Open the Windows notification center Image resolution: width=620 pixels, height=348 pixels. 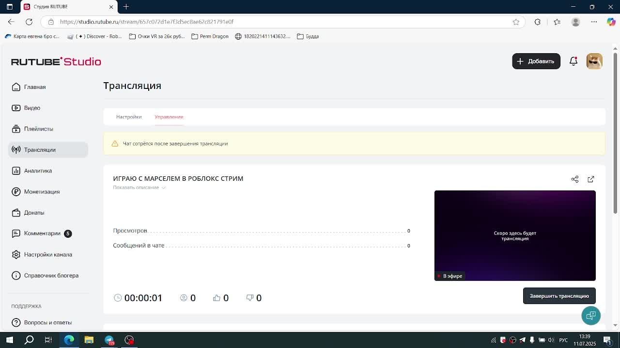click(x=607, y=340)
